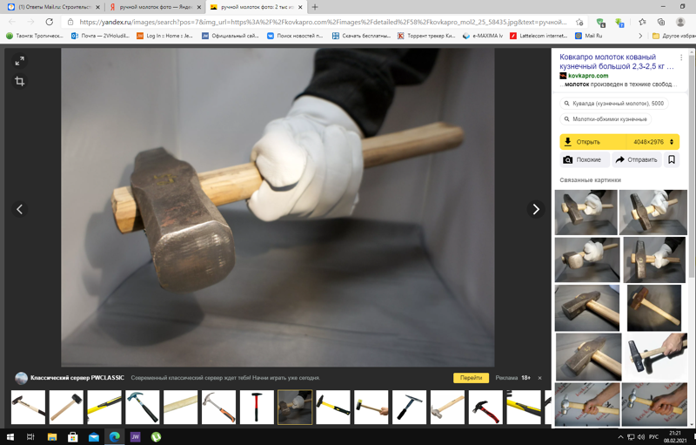Switch to ручной молоток фото Яндекс tab
This screenshot has width=696, height=445.
[x=156, y=7]
